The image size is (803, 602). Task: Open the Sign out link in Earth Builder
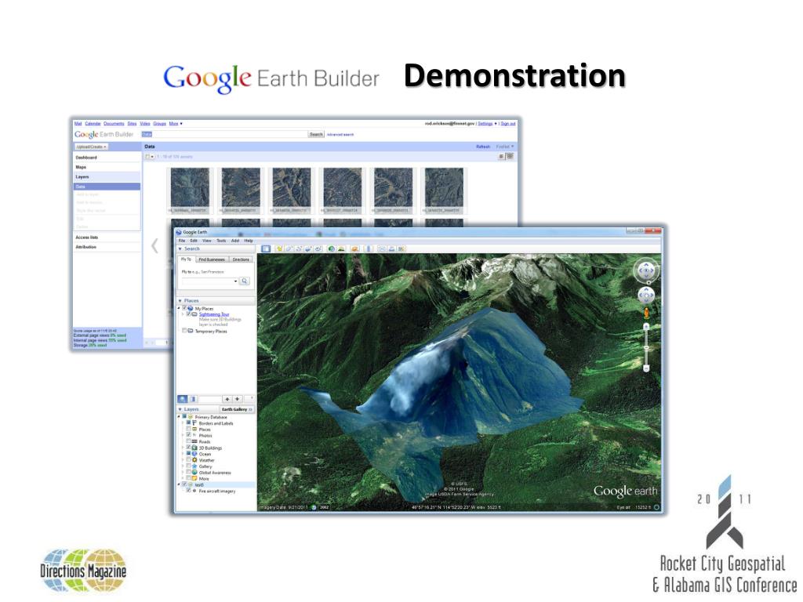click(x=508, y=123)
